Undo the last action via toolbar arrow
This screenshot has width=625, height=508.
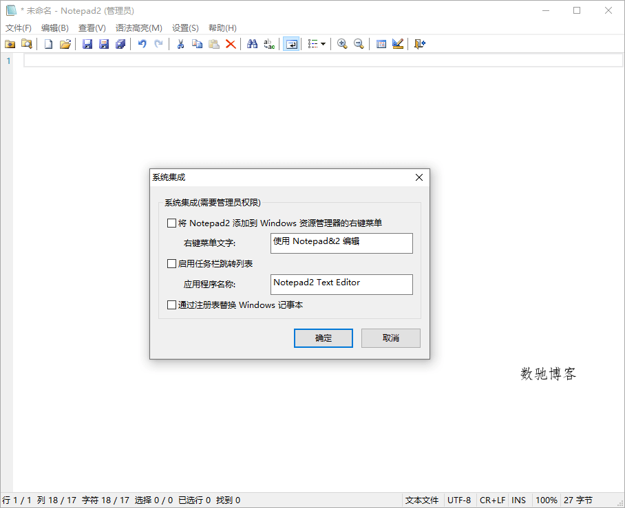142,44
